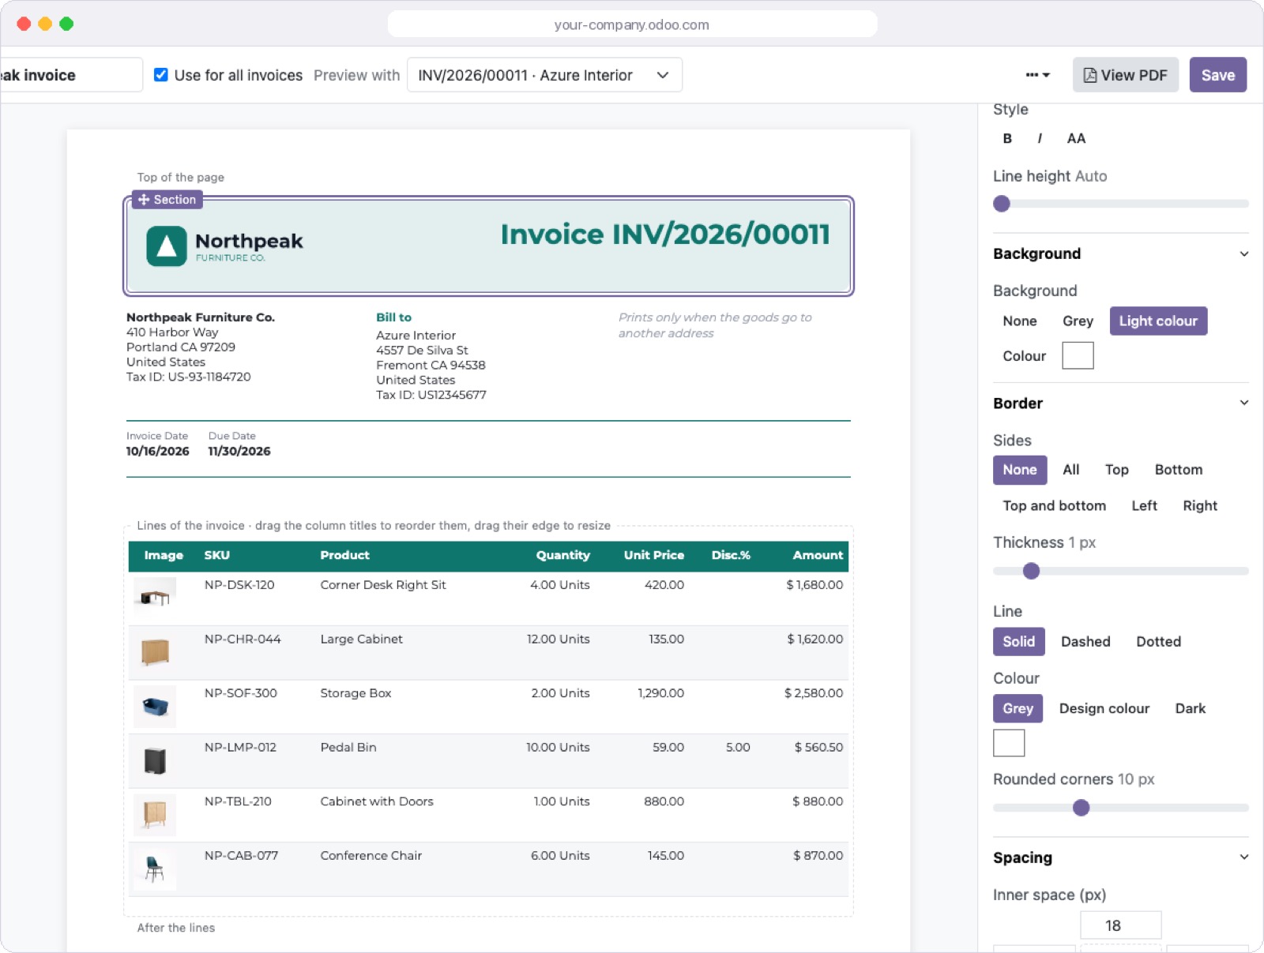Set background to Grey
The height and width of the screenshot is (953, 1264).
coord(1078,321)
